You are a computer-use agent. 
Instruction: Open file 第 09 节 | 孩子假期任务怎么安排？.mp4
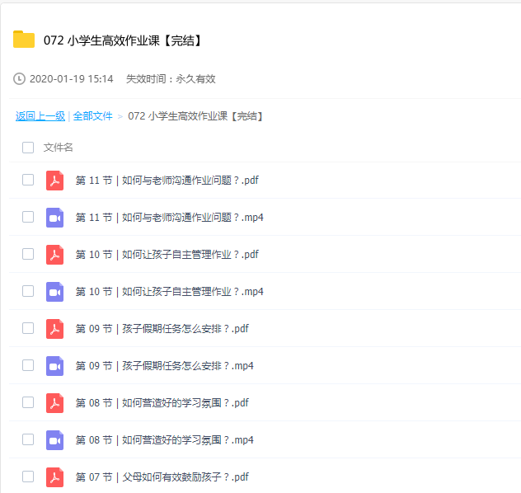(165, 366)
